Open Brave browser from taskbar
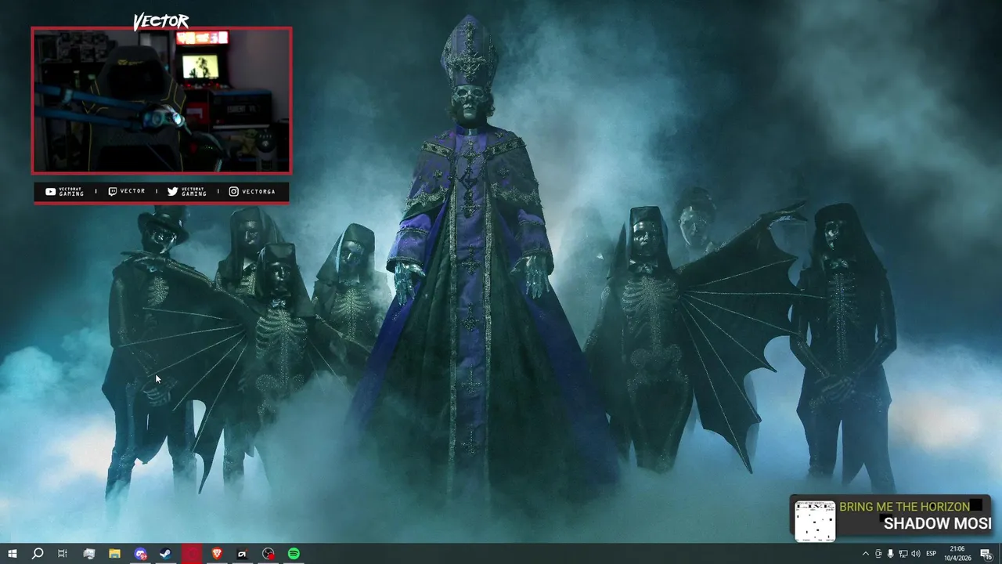Image resolution: width=1002 pixels, height=564 pixels. [217, 554]
